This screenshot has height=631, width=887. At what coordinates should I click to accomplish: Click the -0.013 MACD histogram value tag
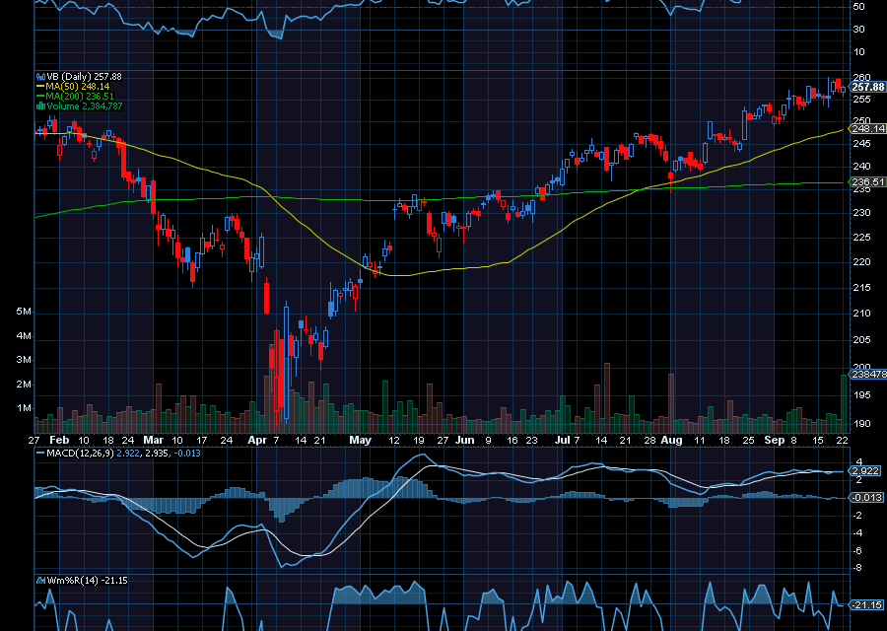[866, 498]
